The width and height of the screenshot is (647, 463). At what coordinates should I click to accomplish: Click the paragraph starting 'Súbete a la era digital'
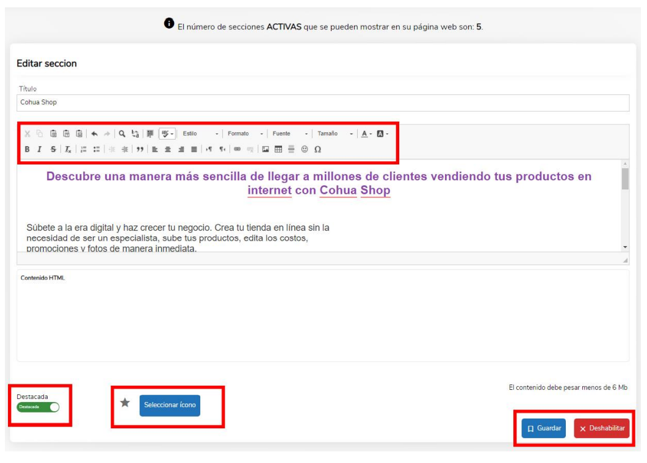[x=178, y=238]
